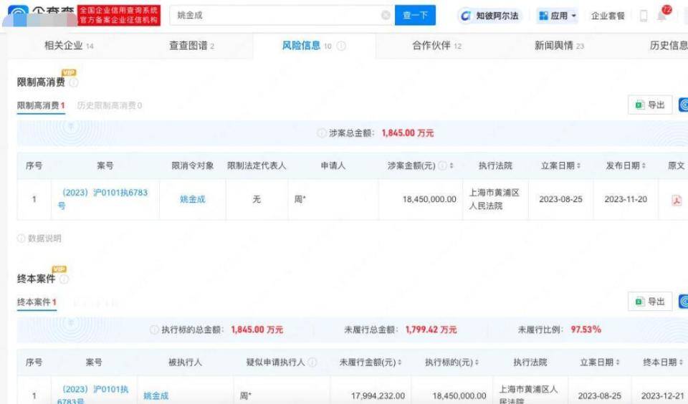Click info icon next to 终本案件 heading
This screenshot has height=404, width=688.
64,279
